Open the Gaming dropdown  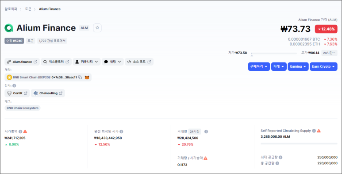[x=298, y=66]
